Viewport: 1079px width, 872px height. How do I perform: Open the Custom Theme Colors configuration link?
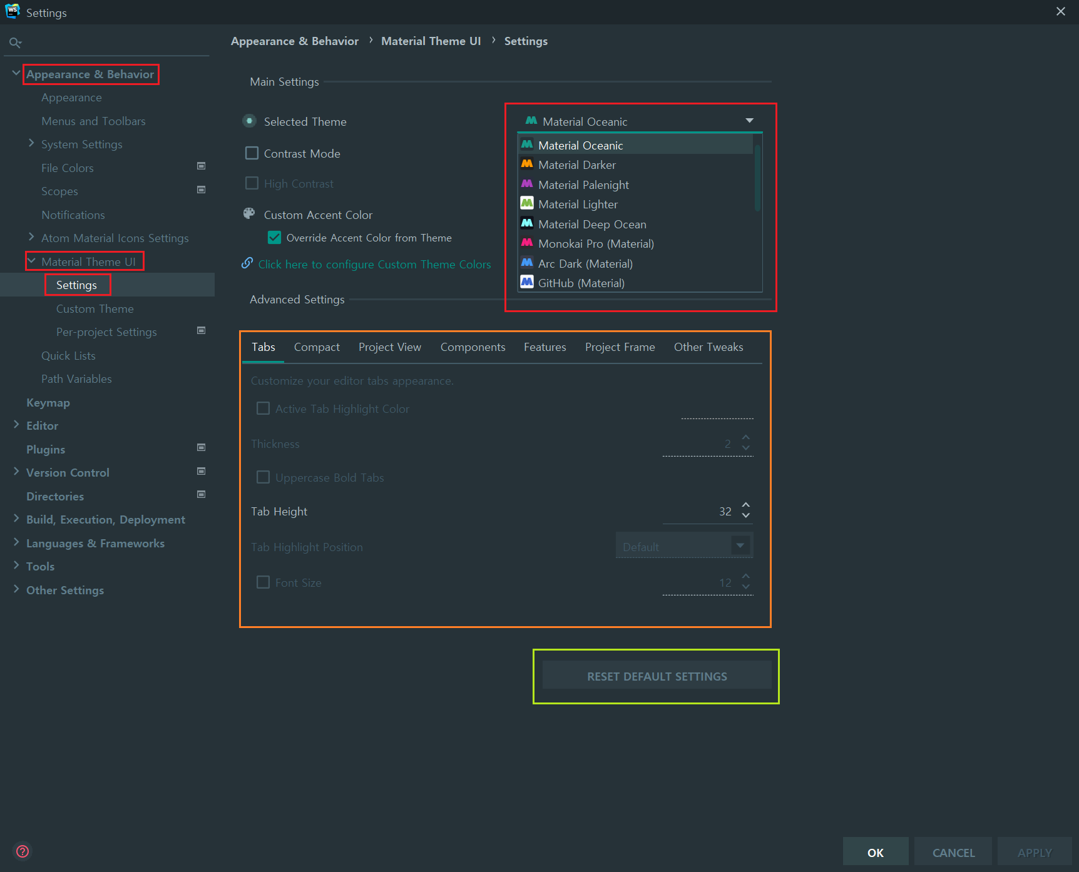[374, 265]
